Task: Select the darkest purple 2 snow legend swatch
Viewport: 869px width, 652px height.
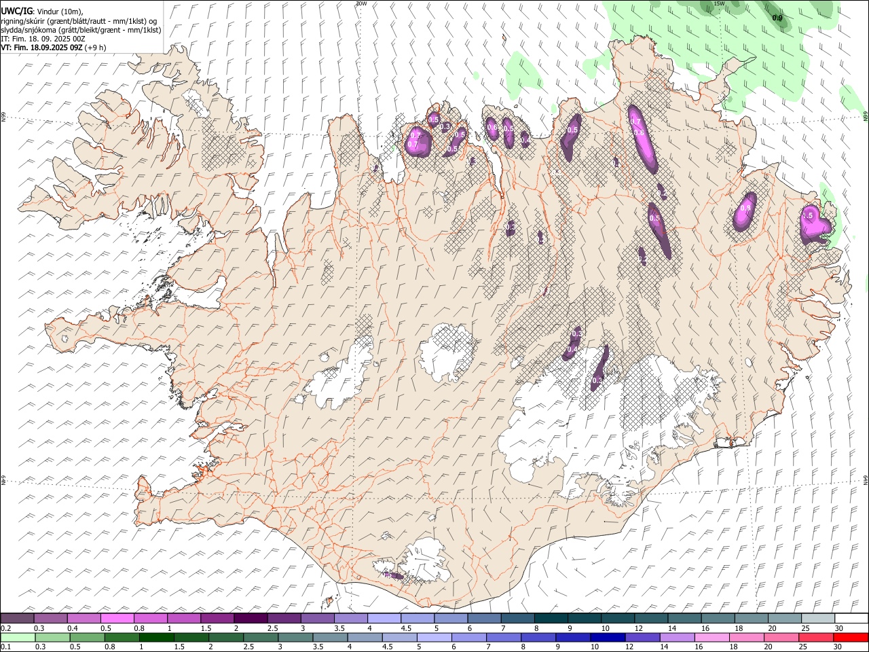Action: pos(250,619)
